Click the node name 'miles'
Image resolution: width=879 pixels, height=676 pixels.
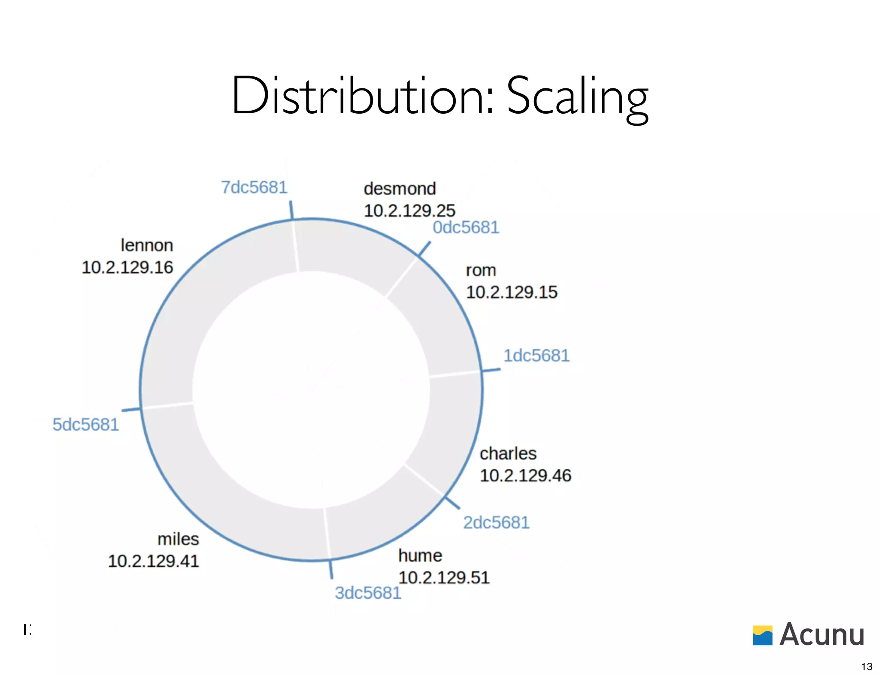[x=178, y=539]
